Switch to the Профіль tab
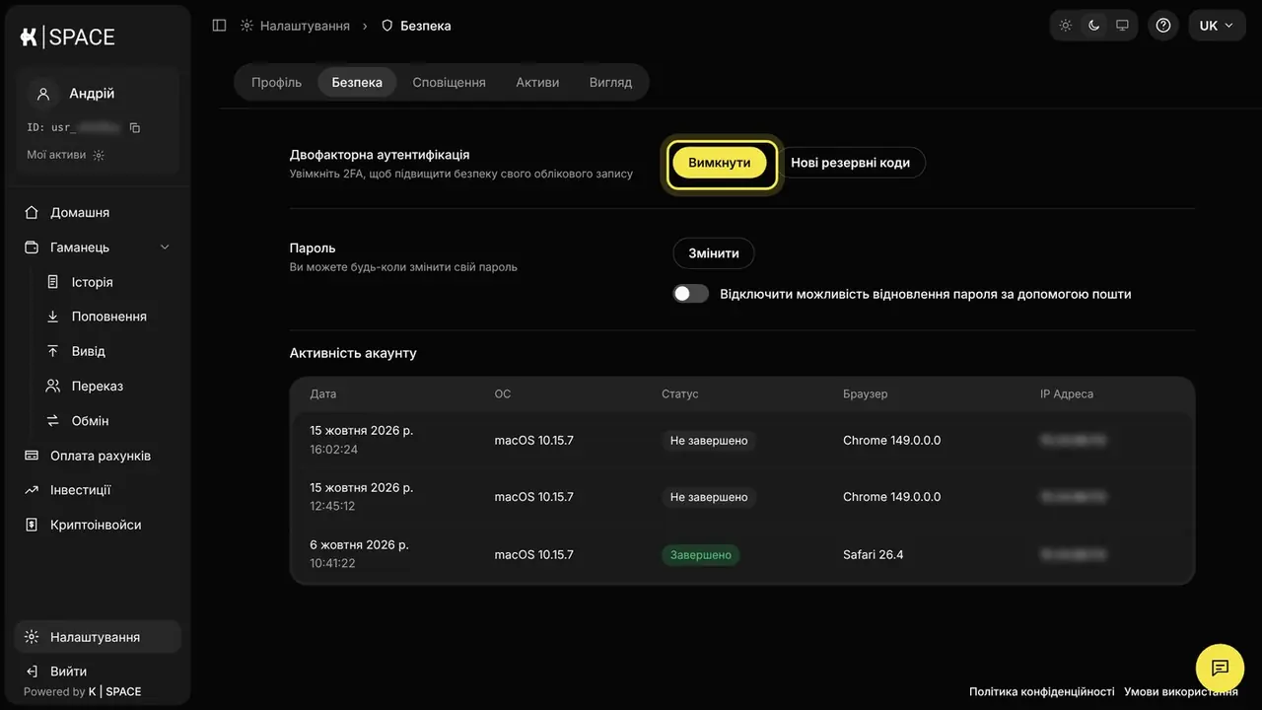The width and height of the screenshot is (1262, 710). click(x=276, y=83)
